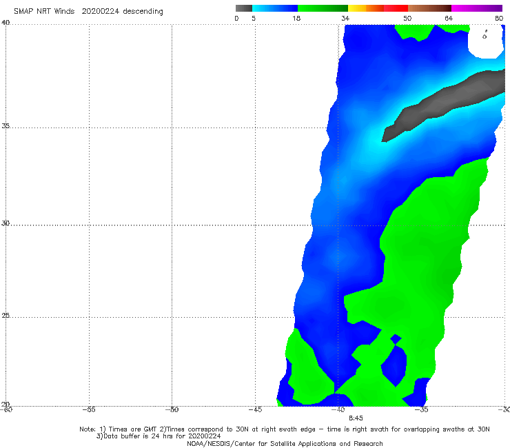Image resolution: width=510 pixels, height=448 pixels.
Task: Click the "80" label under the color bar
Action: pyautogui.click(x=499, y=19)
